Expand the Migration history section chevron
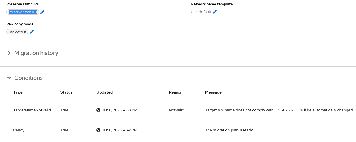356x142 pixels. [9, 53]
